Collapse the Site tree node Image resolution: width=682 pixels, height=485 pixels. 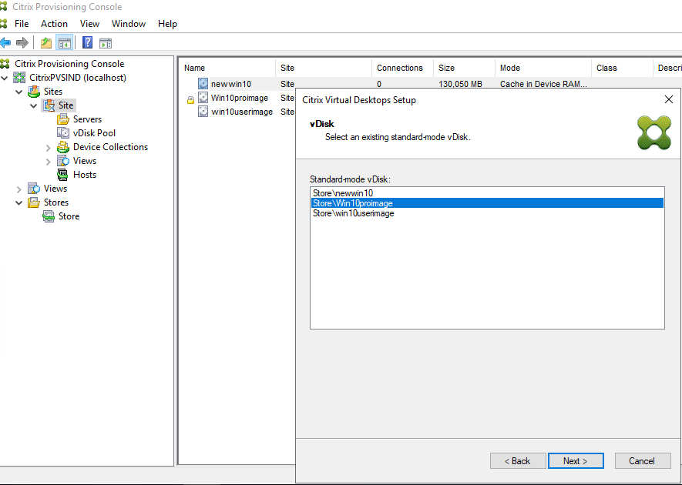[x=33, y=106]
